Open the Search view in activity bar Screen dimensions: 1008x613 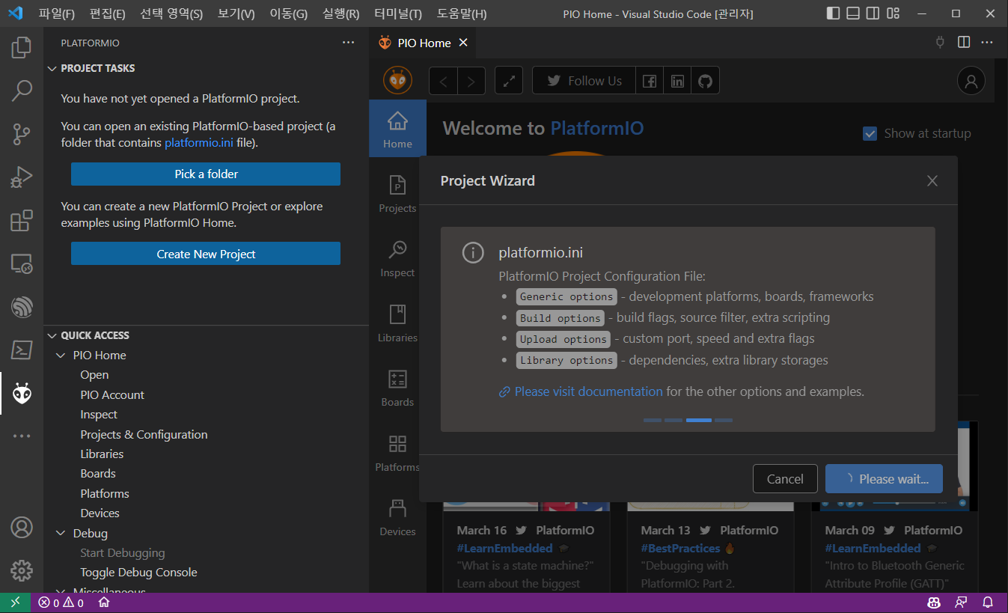coord(22,91)
